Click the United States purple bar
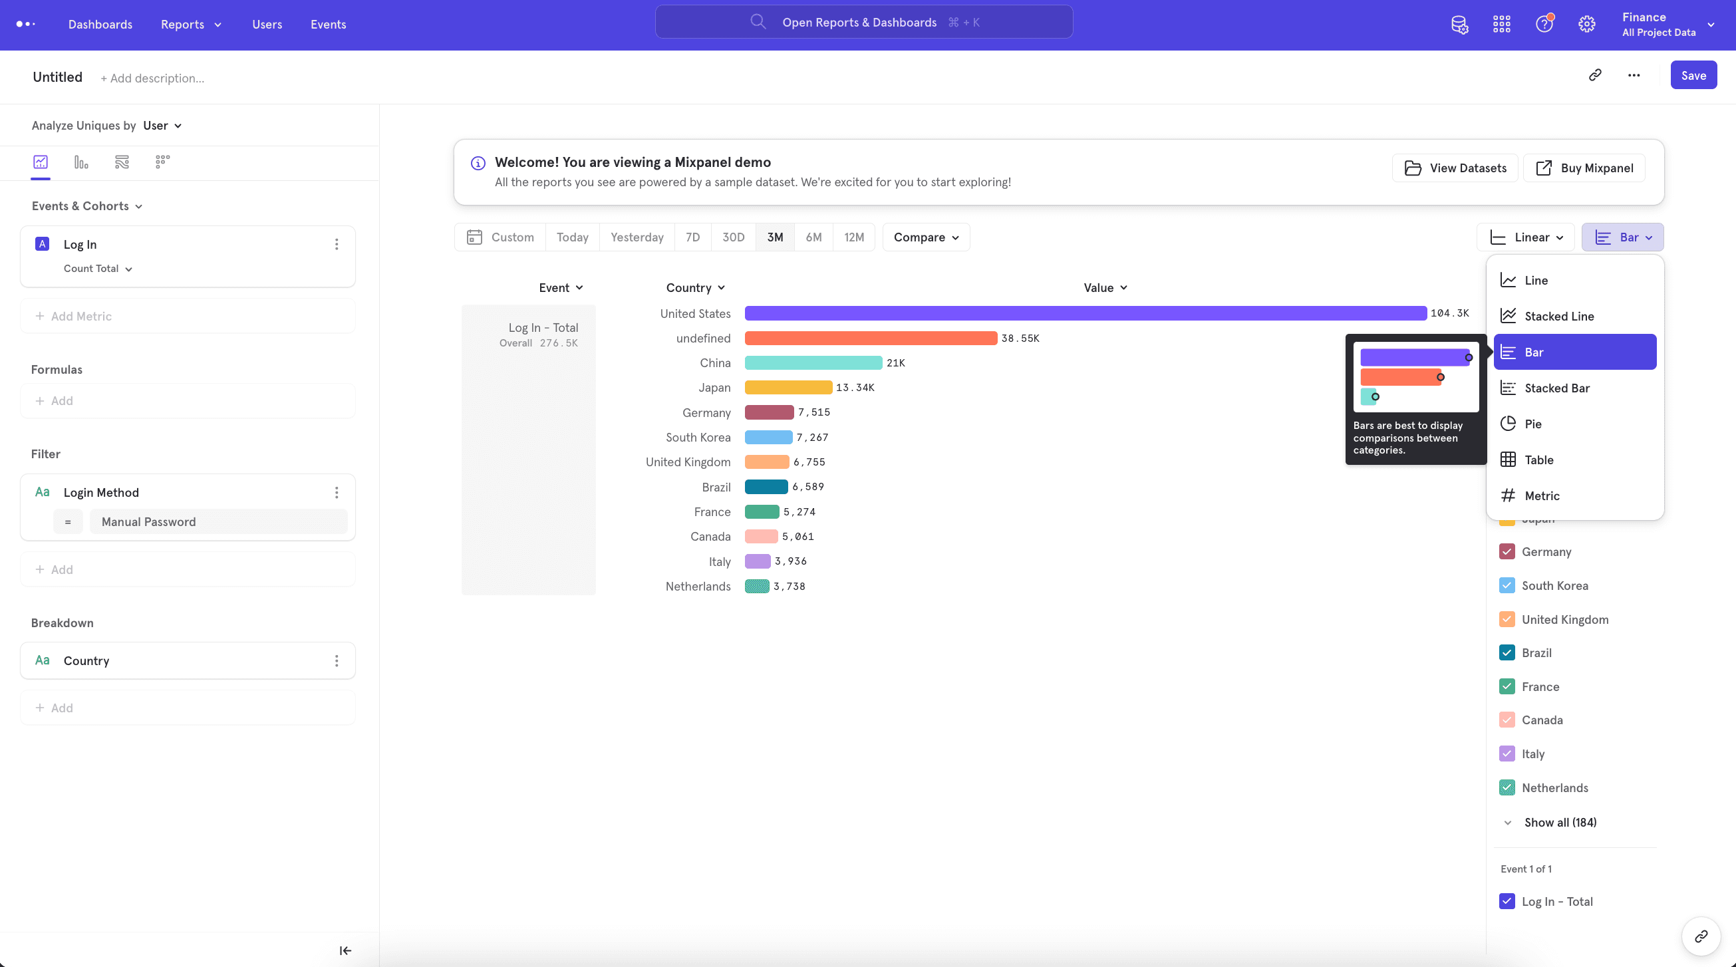This screenshot has height=967, width=1736. [x=1085, y=313]
